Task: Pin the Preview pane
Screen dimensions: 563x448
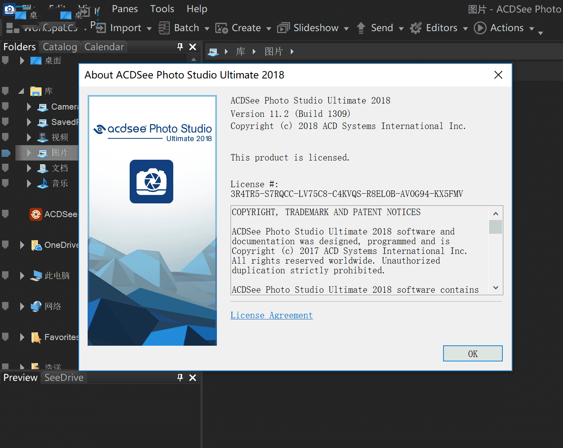Action: (180, 378)
